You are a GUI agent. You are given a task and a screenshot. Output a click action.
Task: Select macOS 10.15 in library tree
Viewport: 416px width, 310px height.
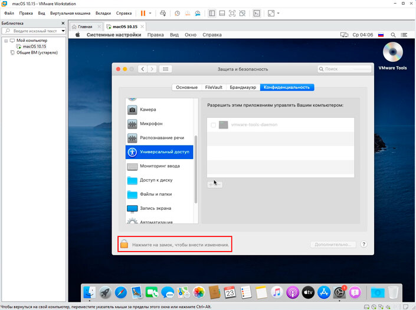pos(34,47)
